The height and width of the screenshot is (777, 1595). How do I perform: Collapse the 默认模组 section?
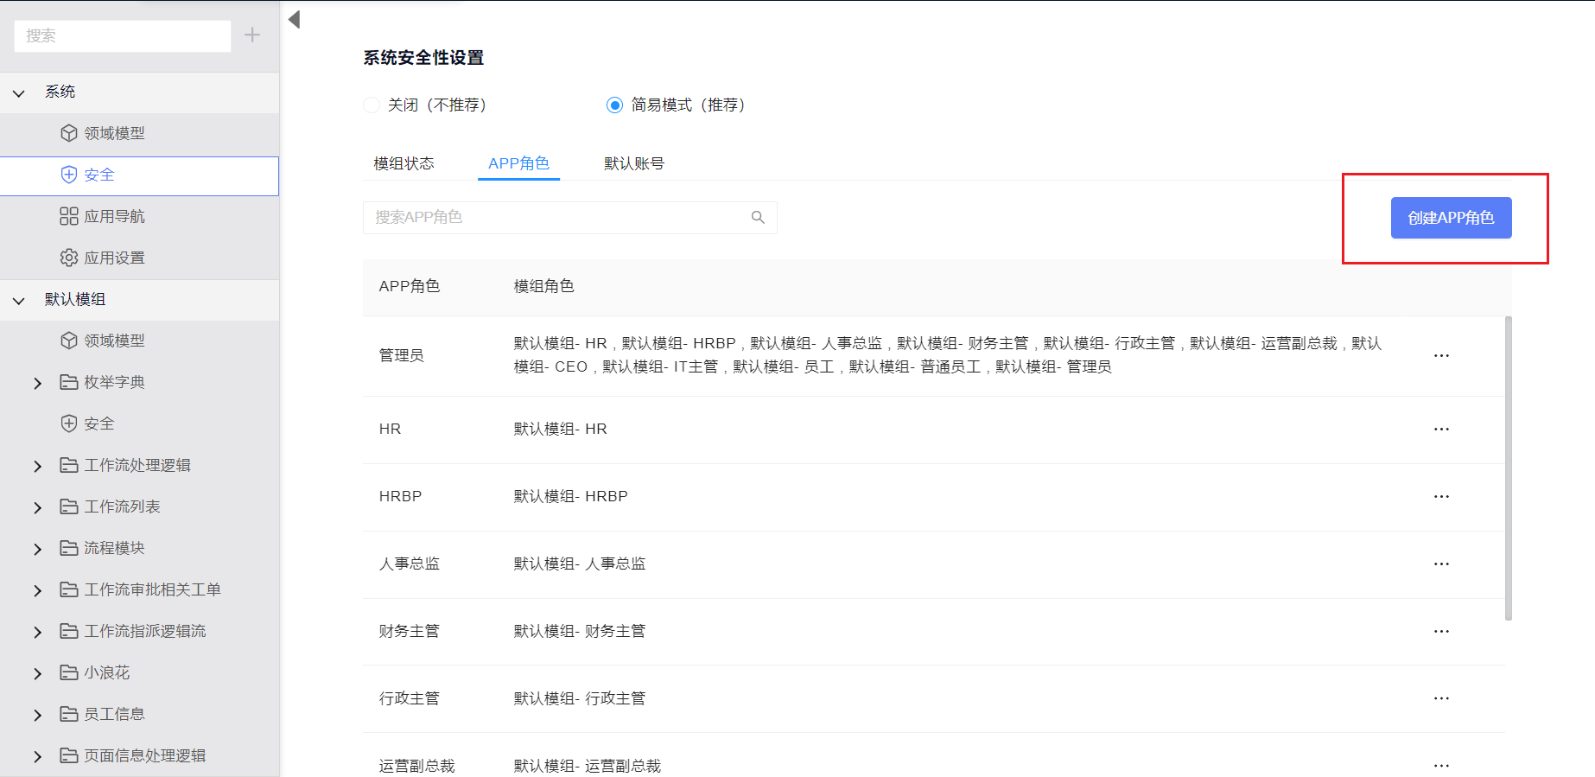tap(19, 300)
